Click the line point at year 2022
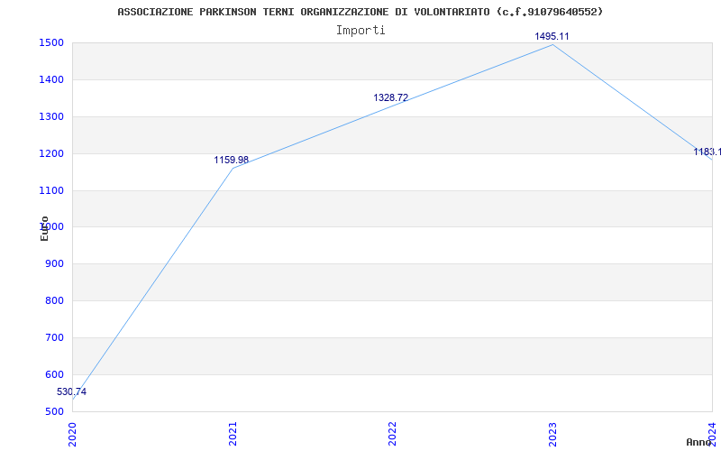Image resolution: width=721 pixels, height=451 pixels. [392, 106]
